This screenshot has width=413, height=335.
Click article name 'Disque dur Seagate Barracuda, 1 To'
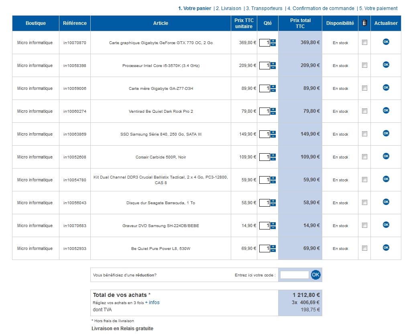[x=161, y=203]
